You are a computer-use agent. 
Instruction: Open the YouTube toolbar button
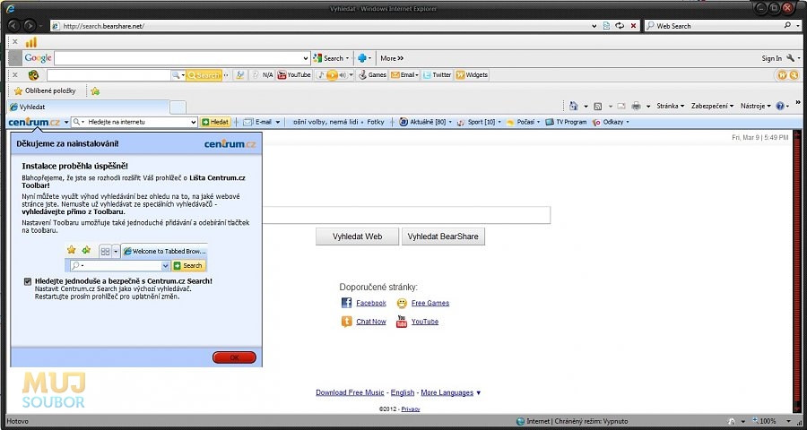click(294, 75)
